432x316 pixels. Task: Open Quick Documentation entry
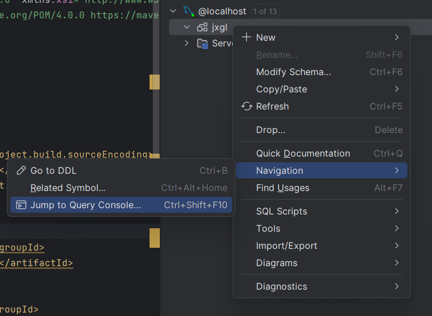point(321,153)
